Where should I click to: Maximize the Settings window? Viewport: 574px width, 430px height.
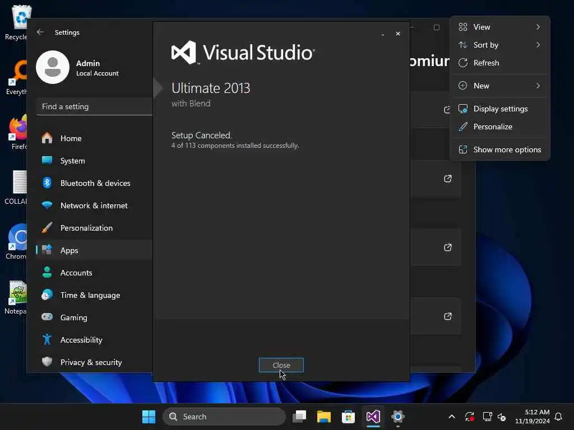[x=436, y=27]
